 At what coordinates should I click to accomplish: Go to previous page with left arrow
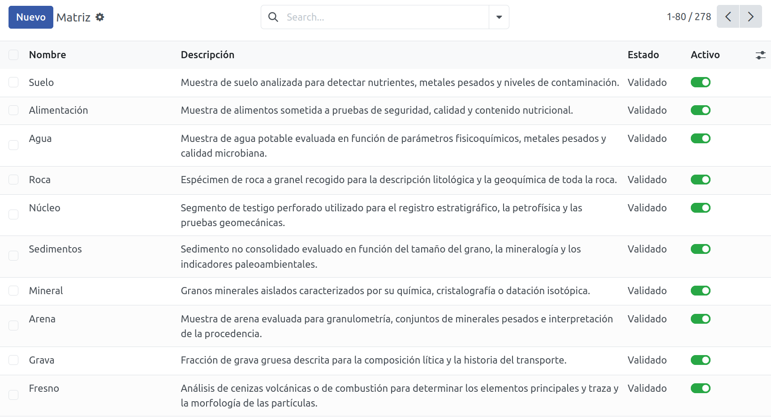pos(728,17)
